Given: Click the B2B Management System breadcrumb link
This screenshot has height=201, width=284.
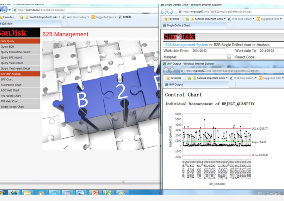Looking at the screenshot, I should 186,45.
